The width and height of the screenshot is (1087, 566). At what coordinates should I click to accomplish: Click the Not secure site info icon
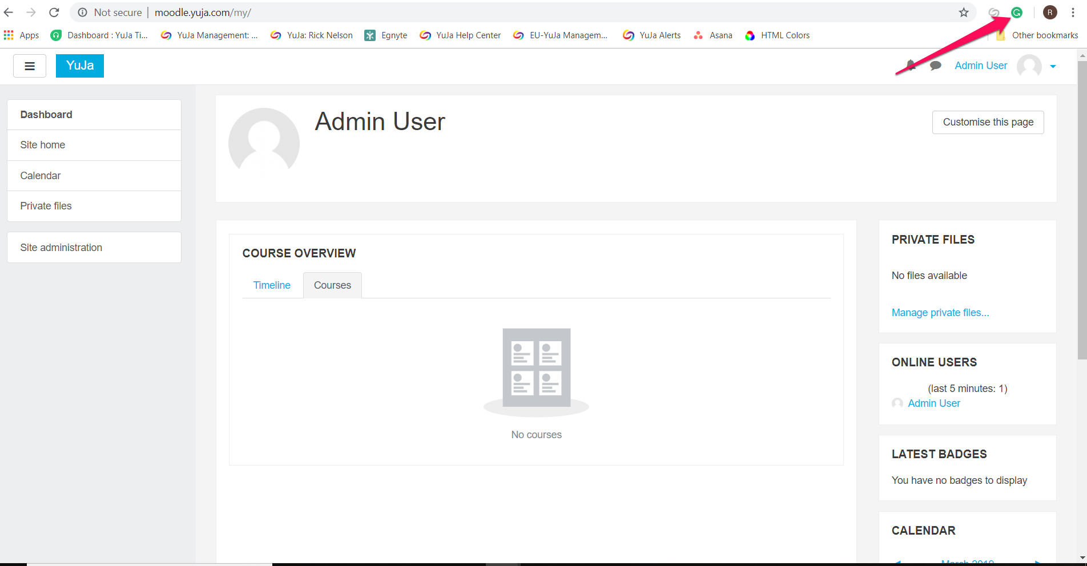click(x=83, y=13)
